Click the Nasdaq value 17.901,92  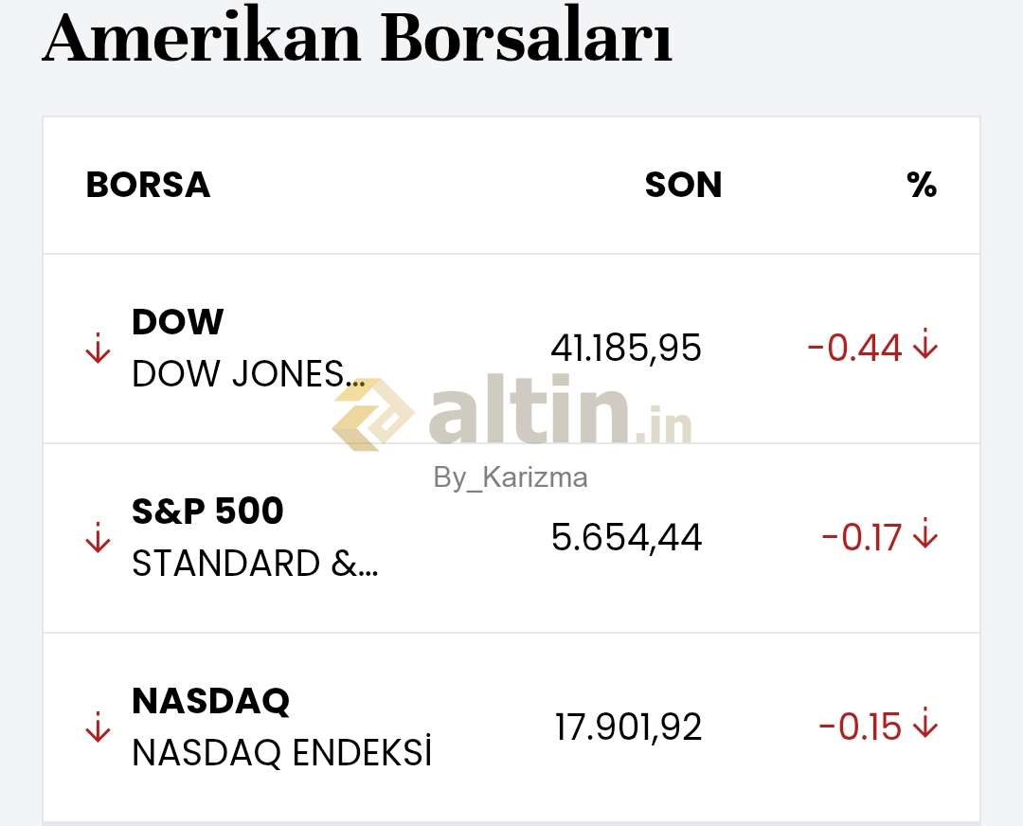point(628,727)
